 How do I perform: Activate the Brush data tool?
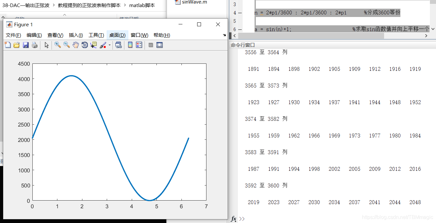point(103,45)
